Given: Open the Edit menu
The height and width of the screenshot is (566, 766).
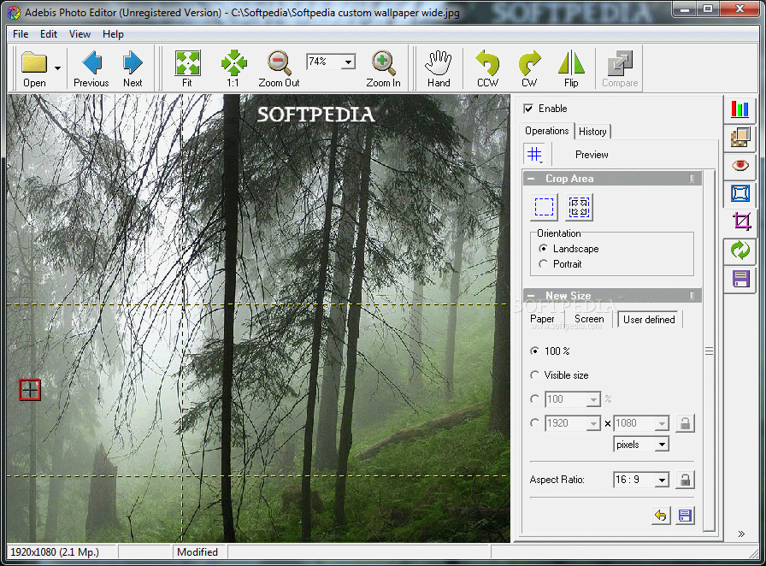Looking at the screenshot, I should coord(49,34).
